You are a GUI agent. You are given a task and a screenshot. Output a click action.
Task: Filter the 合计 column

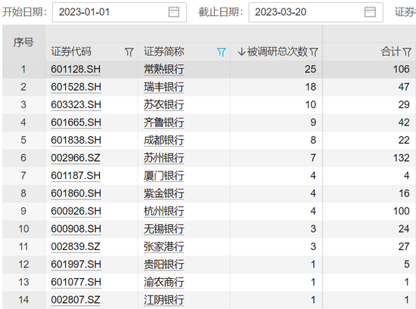coord(407,52)
